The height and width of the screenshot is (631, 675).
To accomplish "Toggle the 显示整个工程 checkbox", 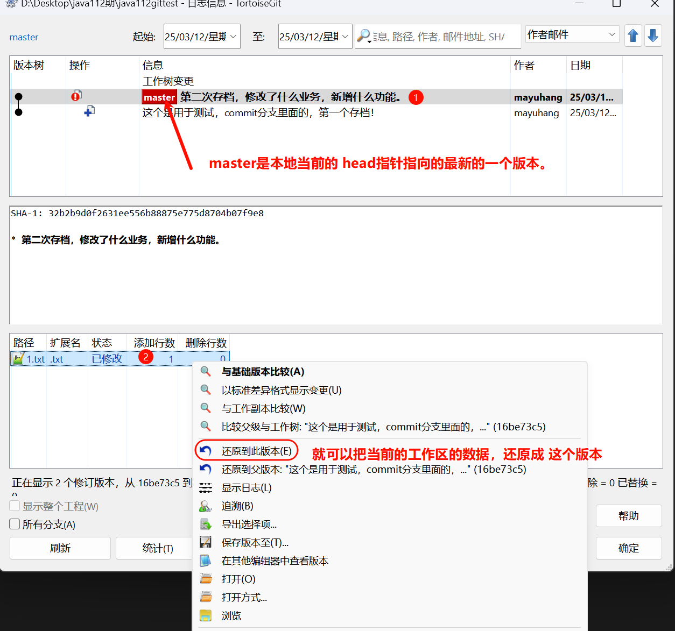I will 15,506.
